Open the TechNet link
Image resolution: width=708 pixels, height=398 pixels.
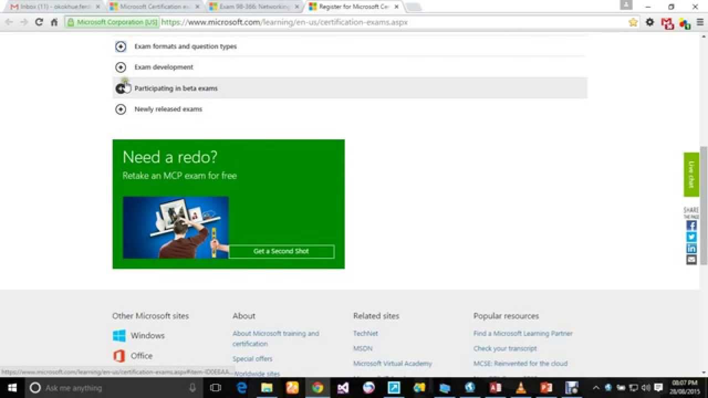tap(366, 333)
